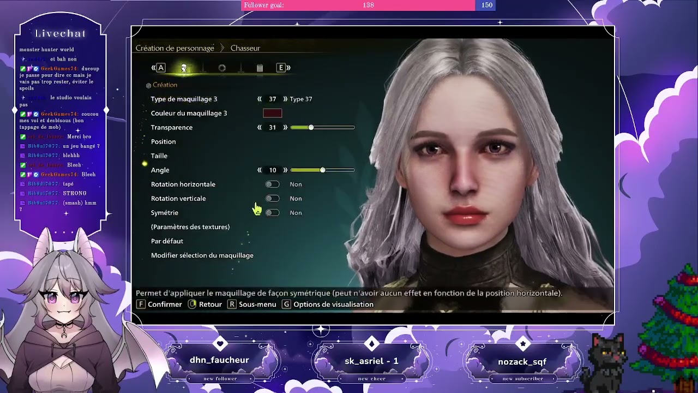Click the Création de personnage breadcrumb

pyautogui.click(x=174, y=48)
